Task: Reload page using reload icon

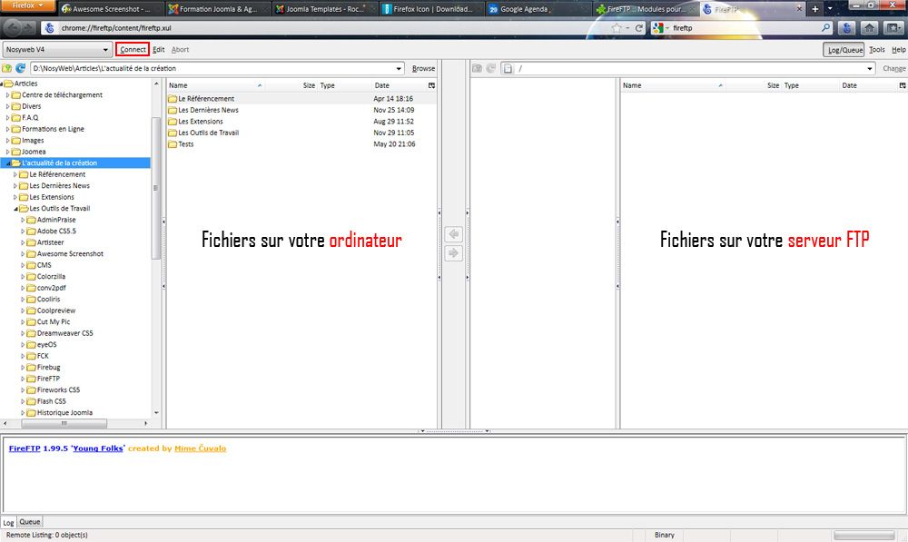Action: [x=638, y=28]
